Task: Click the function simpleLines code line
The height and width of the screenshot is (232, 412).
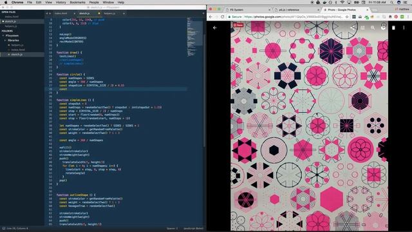Action: coord(75,100)
